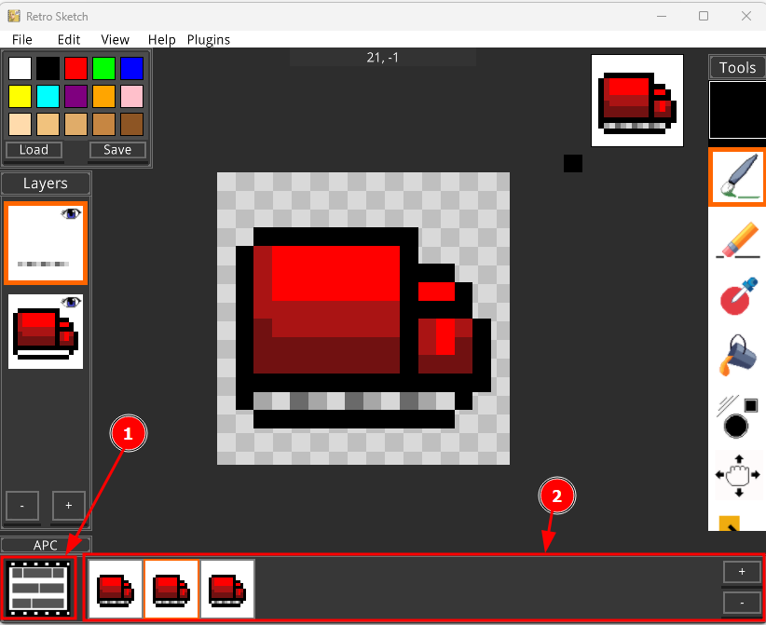Select the first animation frame thumbnail
766x625 pixels.
[x=116, y=589]
